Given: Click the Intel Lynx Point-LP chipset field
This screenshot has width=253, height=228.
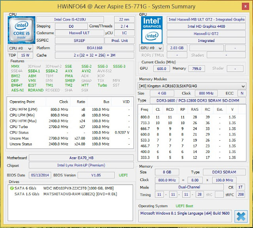Looking at the screenshot, I should click(x=81, y=165).
